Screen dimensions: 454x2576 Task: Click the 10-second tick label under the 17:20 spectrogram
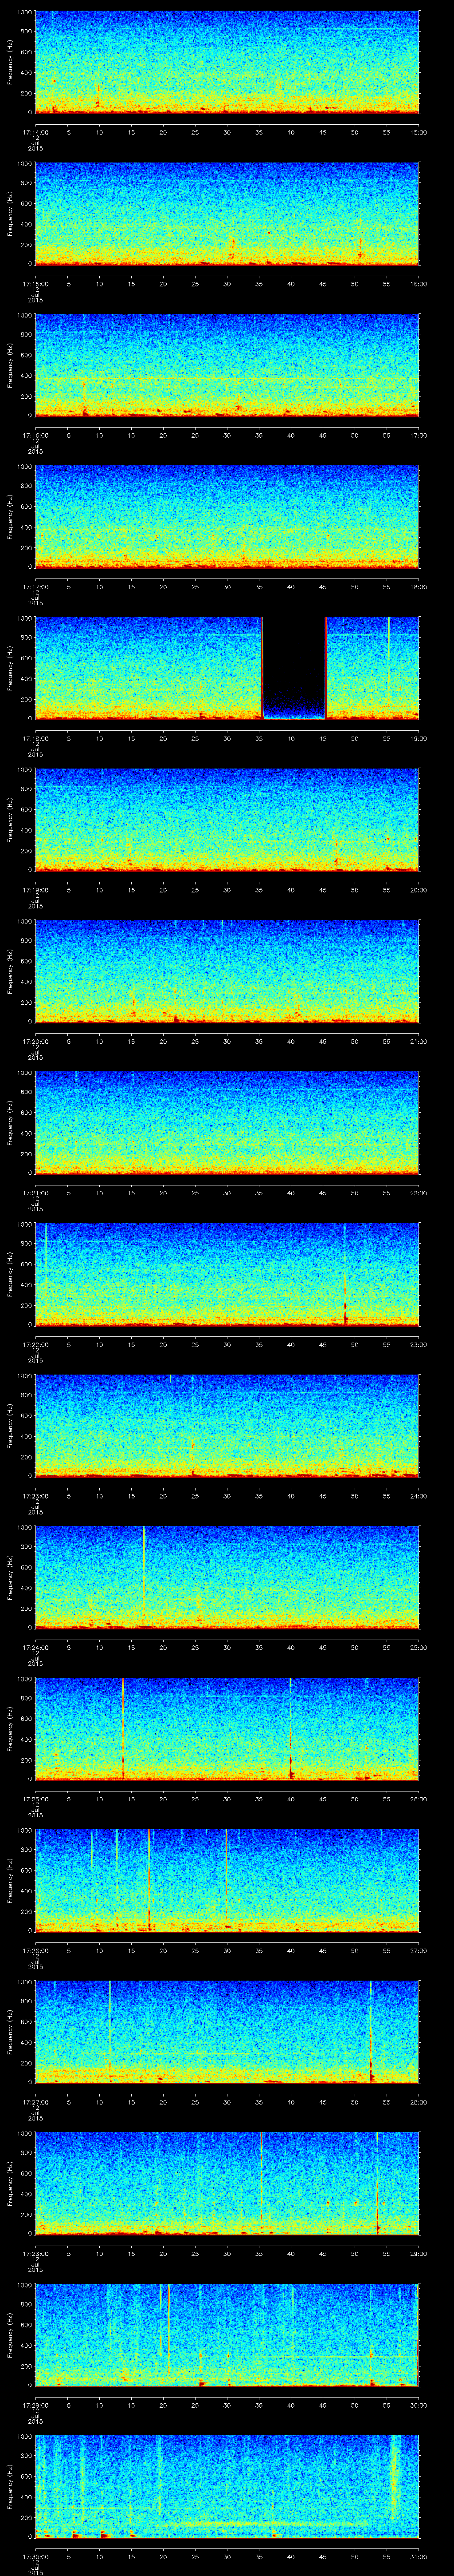[x=100, y=1041]
